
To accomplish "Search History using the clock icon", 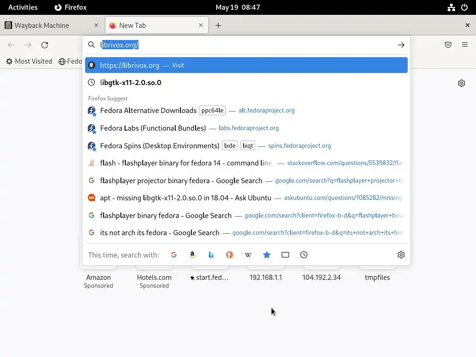I will coord(304,255).
